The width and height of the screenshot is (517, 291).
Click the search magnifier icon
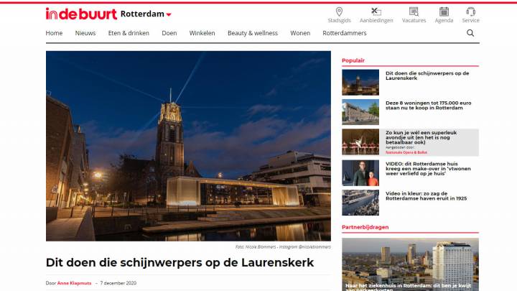pyautogui.click(x=470, y=33)
